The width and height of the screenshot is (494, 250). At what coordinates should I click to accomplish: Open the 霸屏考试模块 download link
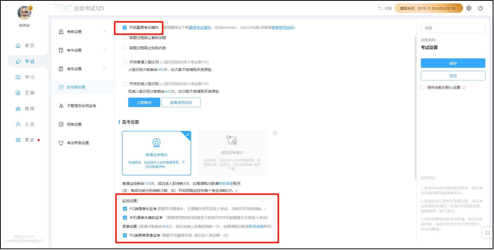coord(200,27)
